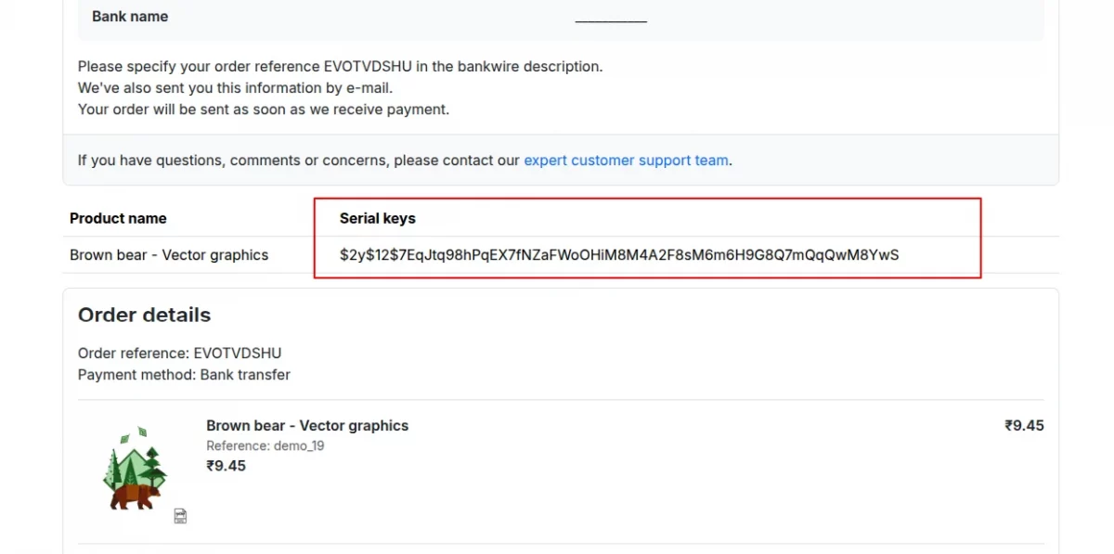The height and width of the screenshot is (554, 1114).
Task: Click Brown bear title in Order details
Action: (x=307, y=425)
